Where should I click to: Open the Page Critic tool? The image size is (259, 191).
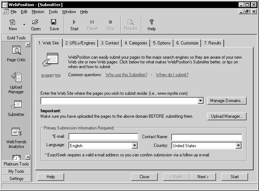coord(16,54)
